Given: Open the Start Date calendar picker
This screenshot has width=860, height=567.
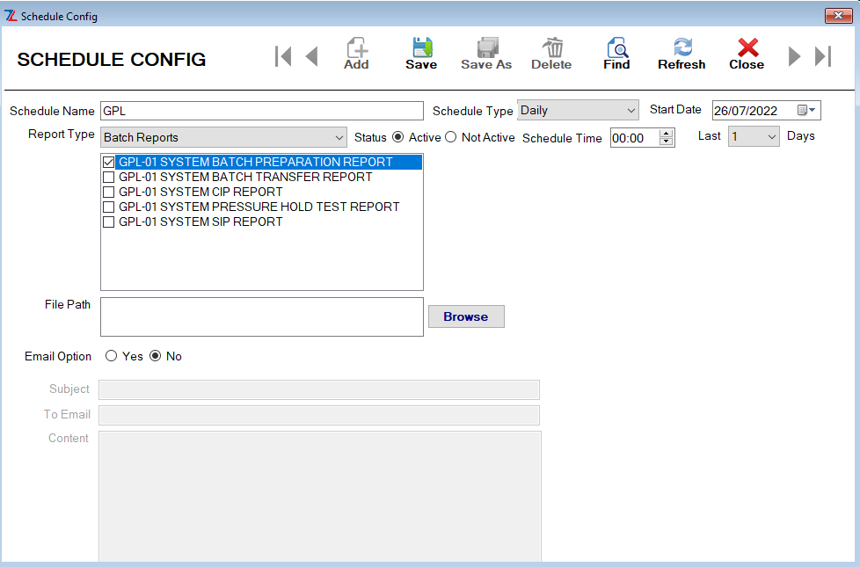Looking at the screenshot, I should (x=806, y=111).
